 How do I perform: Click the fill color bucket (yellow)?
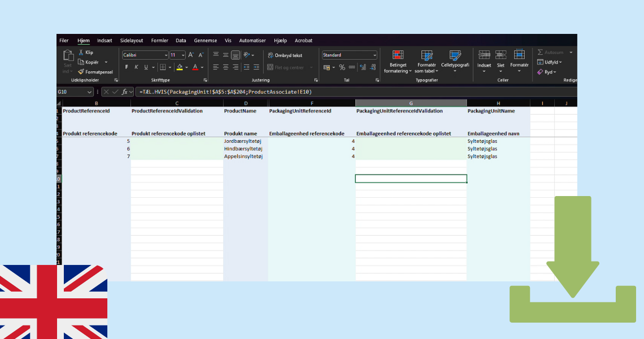click(180, 67)
